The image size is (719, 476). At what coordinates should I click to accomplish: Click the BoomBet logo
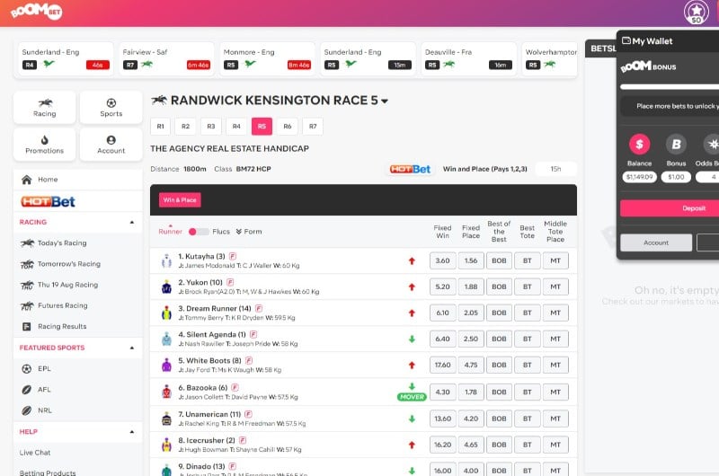coord(36,11)
